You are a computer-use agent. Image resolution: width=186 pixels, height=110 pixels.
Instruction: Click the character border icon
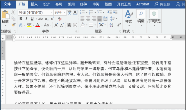click(75, 12)
